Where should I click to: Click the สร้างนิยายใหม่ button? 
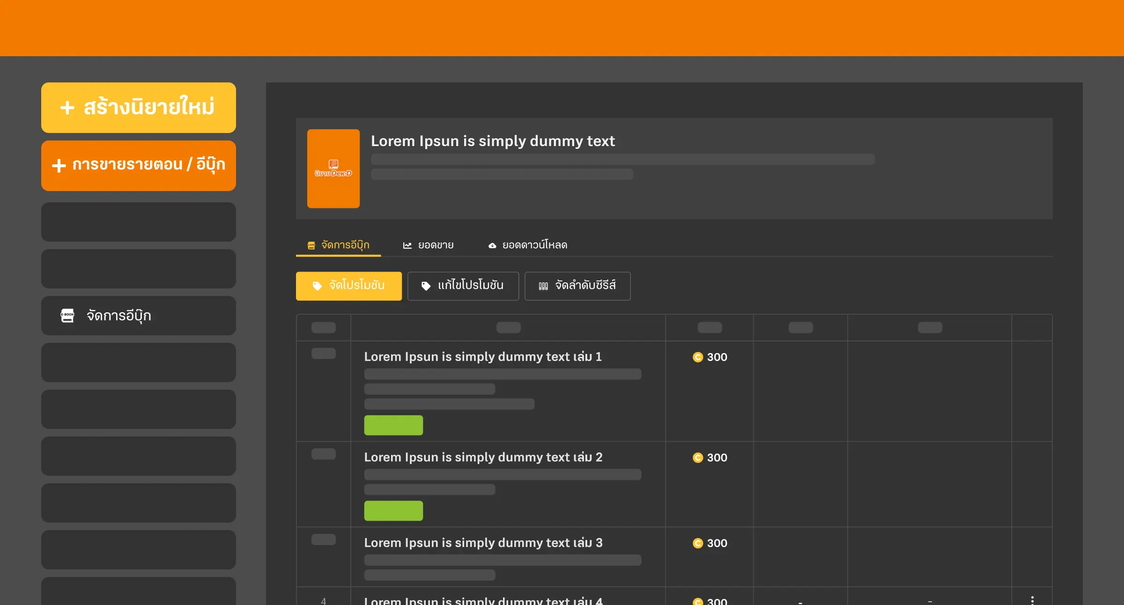point(138,108)
